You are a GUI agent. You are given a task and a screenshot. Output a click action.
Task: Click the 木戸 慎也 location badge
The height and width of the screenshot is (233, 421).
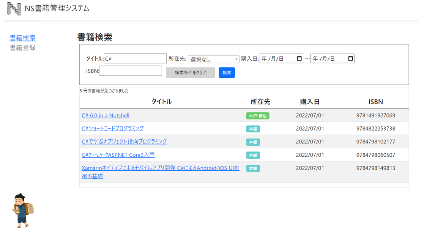pyautogui.click(x=258, y=116)
